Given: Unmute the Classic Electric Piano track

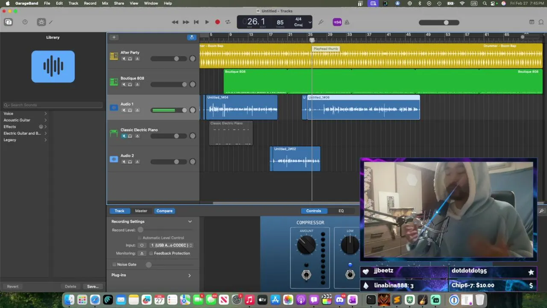Looking at the screenshot, I should click(124, 136).
